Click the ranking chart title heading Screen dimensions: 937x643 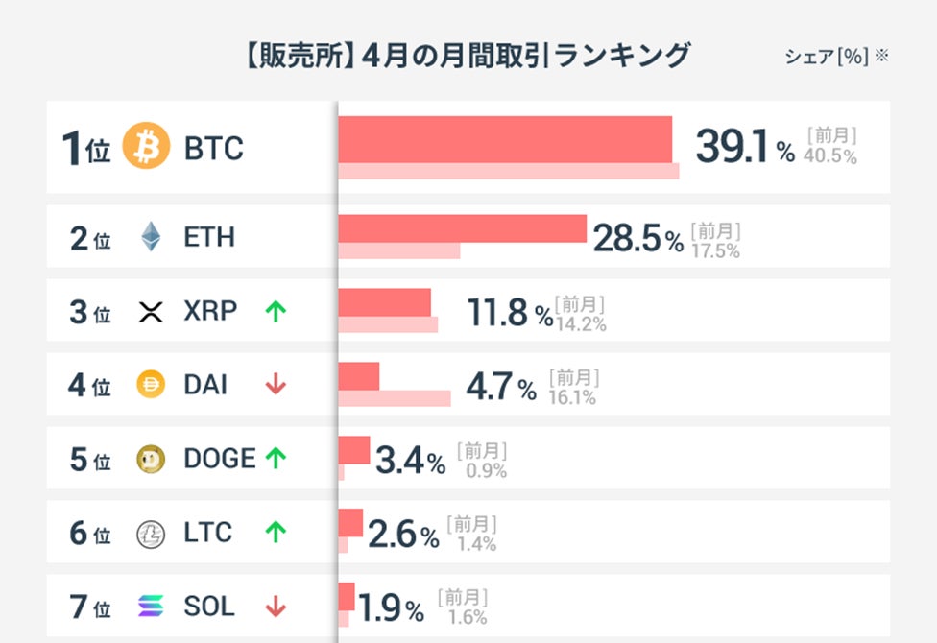(468, 56)
